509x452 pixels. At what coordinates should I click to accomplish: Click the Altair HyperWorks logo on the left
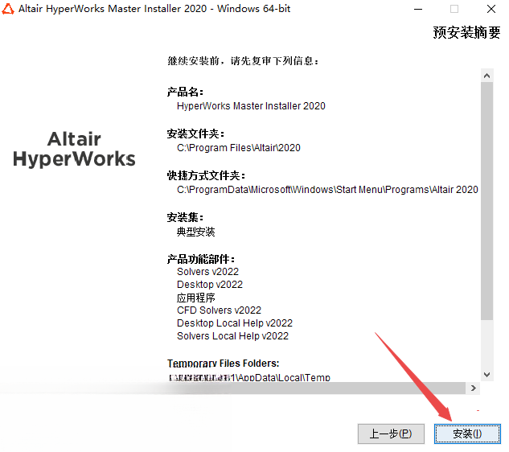(x=74, y=149)
